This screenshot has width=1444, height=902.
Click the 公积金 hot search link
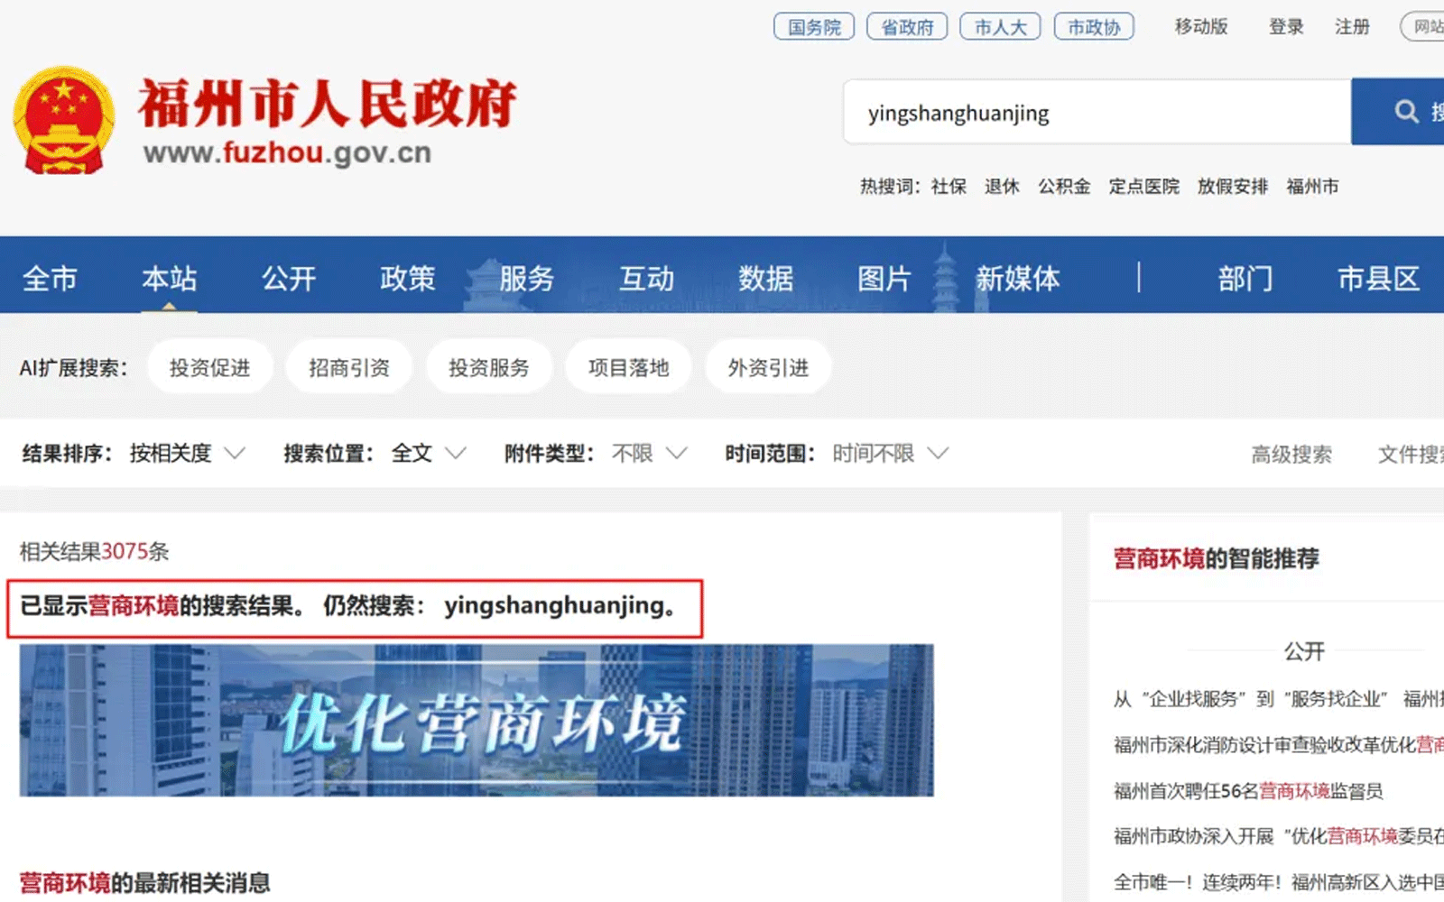[1063, 187]
